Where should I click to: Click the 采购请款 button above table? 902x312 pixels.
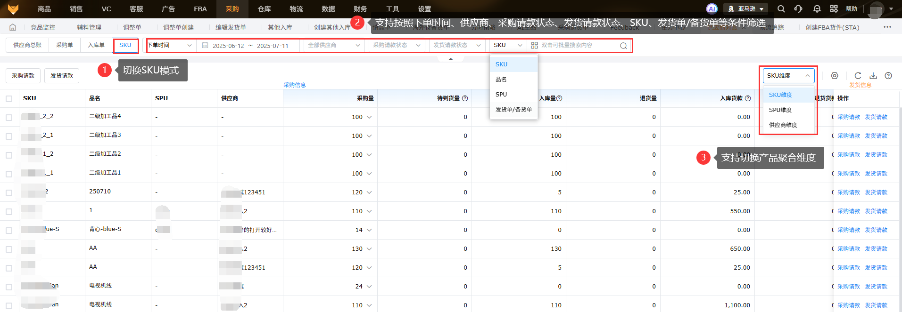pyautogui.click(x=23, y=76)
